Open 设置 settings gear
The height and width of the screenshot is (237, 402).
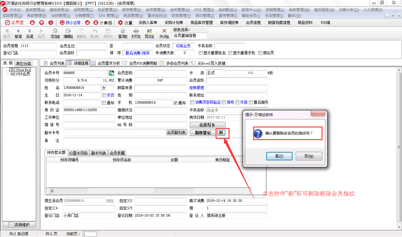pos(125,23)
